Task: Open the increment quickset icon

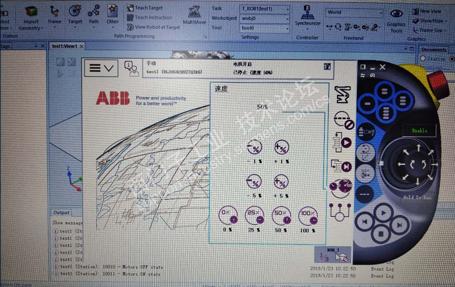Action: click(x=344, y=120)
